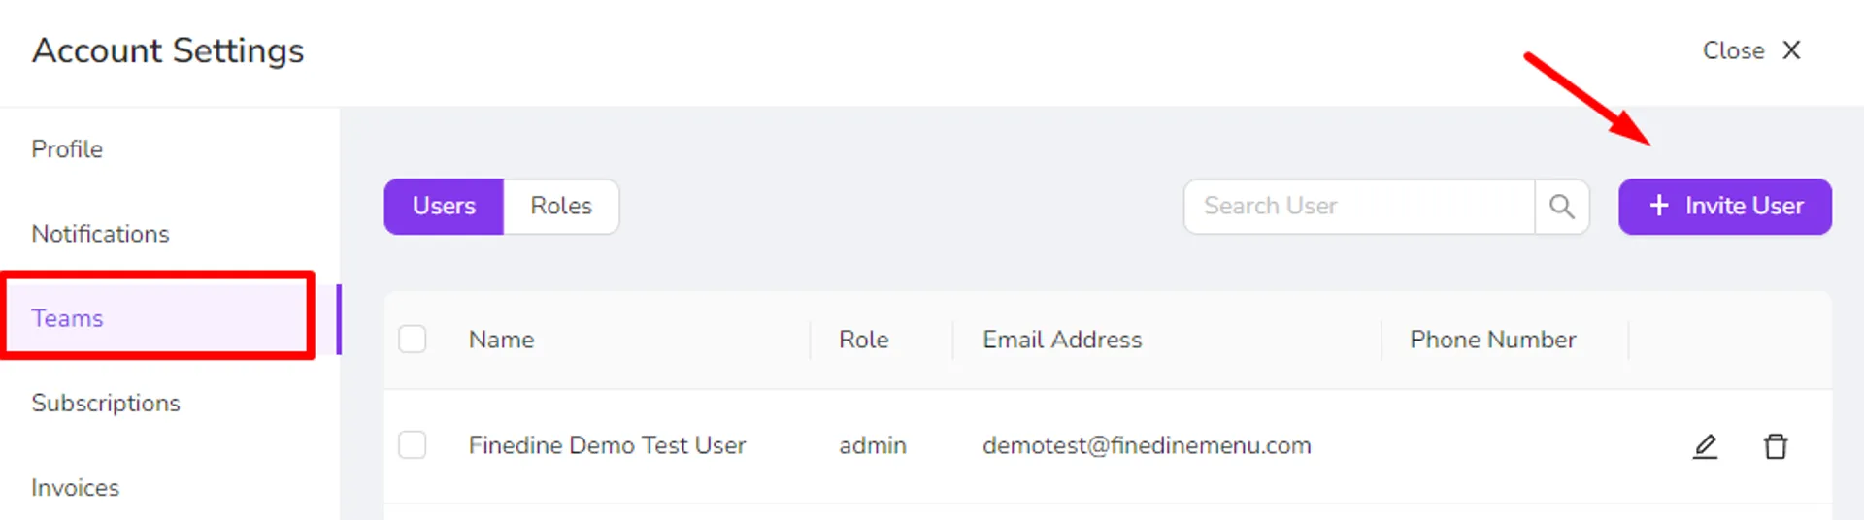Open the Profile settings section
The width and height of the screenshot is (1864, 520).
click(x=67, y=149)
